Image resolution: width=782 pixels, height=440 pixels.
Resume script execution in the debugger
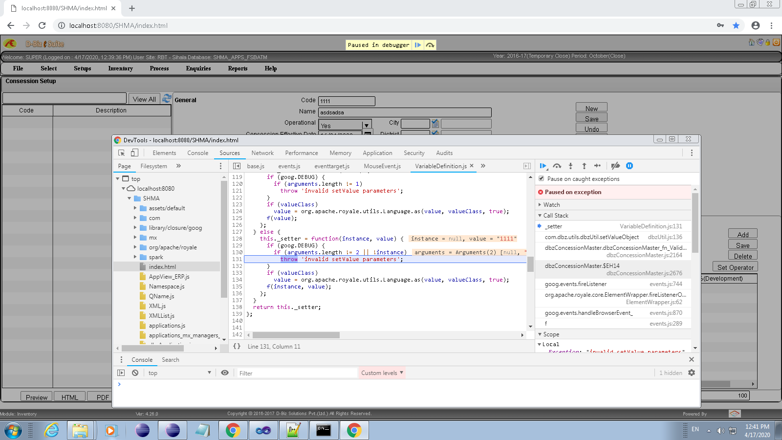point(543,166)
